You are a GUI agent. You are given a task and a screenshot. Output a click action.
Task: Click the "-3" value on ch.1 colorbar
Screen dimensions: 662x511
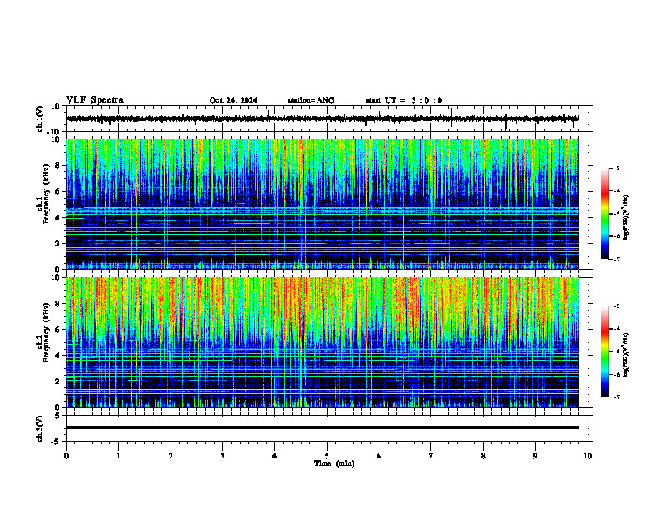(x=617, y=169)
